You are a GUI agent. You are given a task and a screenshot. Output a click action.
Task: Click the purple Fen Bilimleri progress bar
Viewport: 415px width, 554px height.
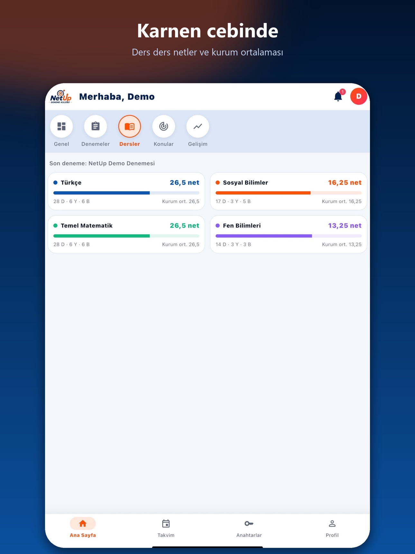289,236
